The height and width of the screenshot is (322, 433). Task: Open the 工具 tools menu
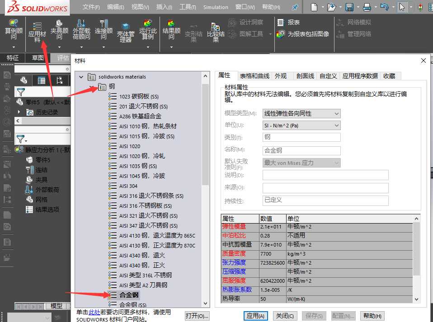pos(188,7)
